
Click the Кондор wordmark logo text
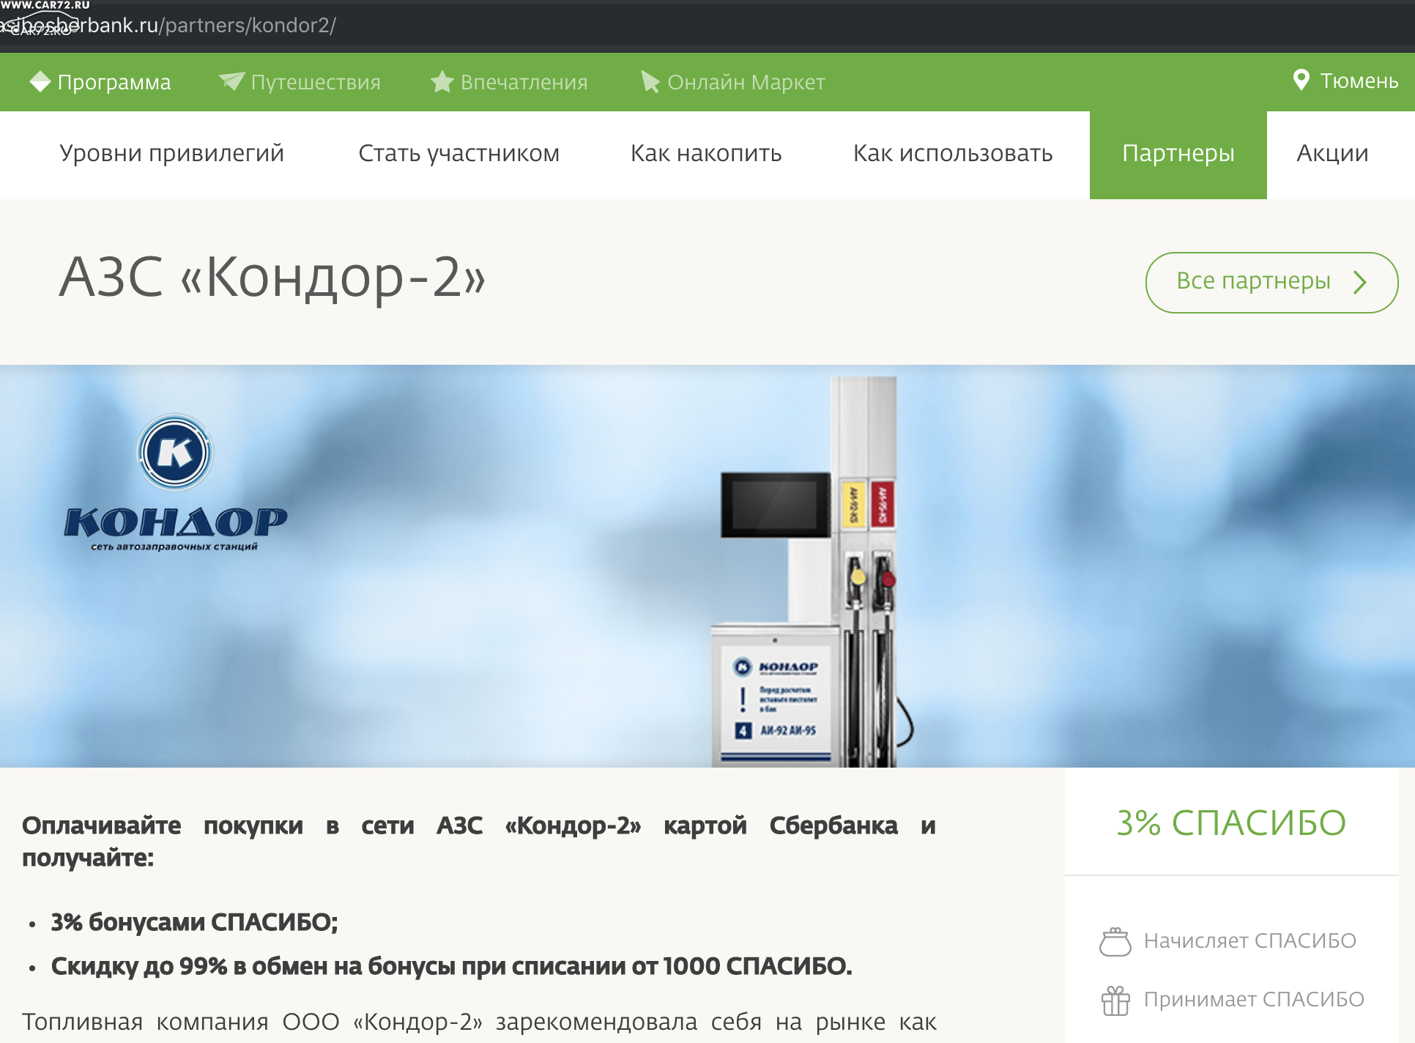point(176,521)
